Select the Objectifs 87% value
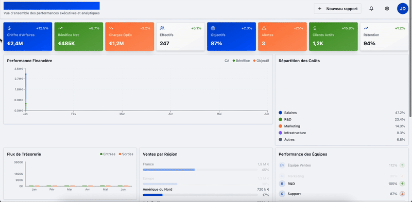Image resolution: width=412 pixels, height=202 pixels. 216,44
